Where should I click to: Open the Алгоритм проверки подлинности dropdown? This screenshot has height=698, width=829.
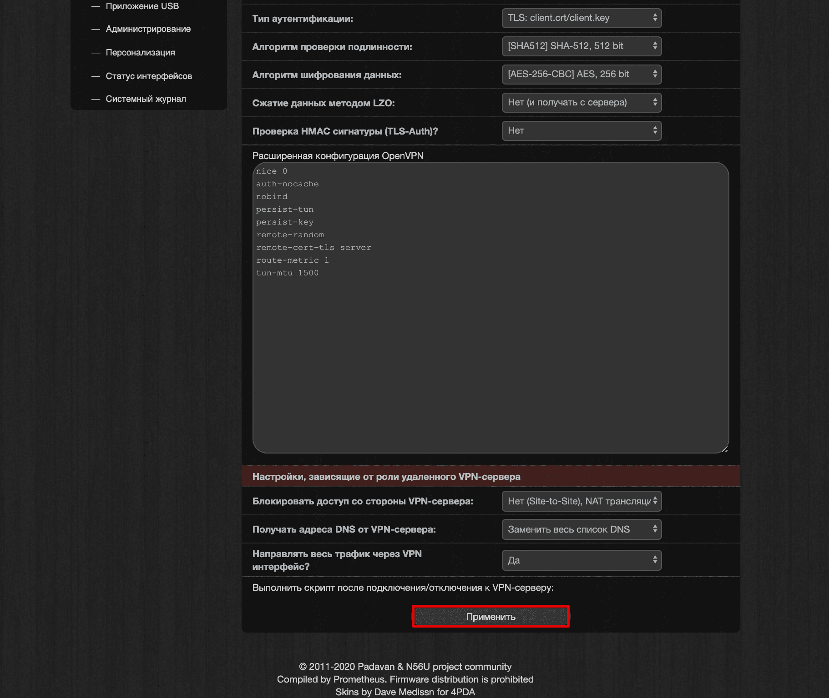tap(581, 46)
